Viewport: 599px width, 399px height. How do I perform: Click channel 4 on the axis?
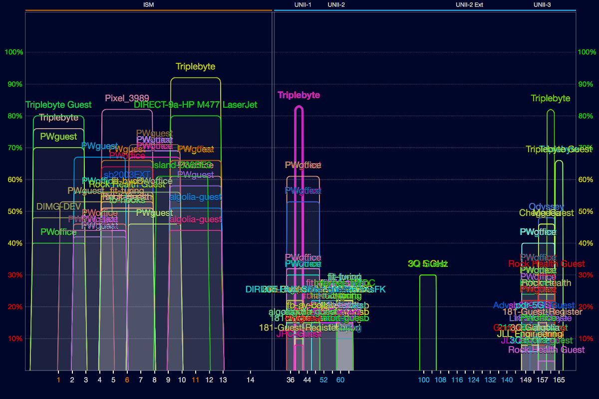(99, 380)
